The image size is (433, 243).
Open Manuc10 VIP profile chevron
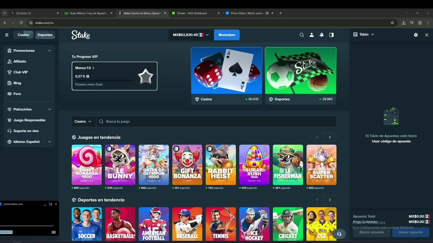[93, 68]
